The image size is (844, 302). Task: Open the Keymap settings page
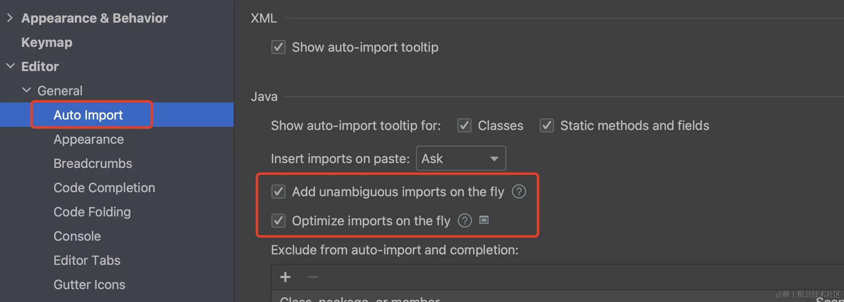tap(47, 42)
